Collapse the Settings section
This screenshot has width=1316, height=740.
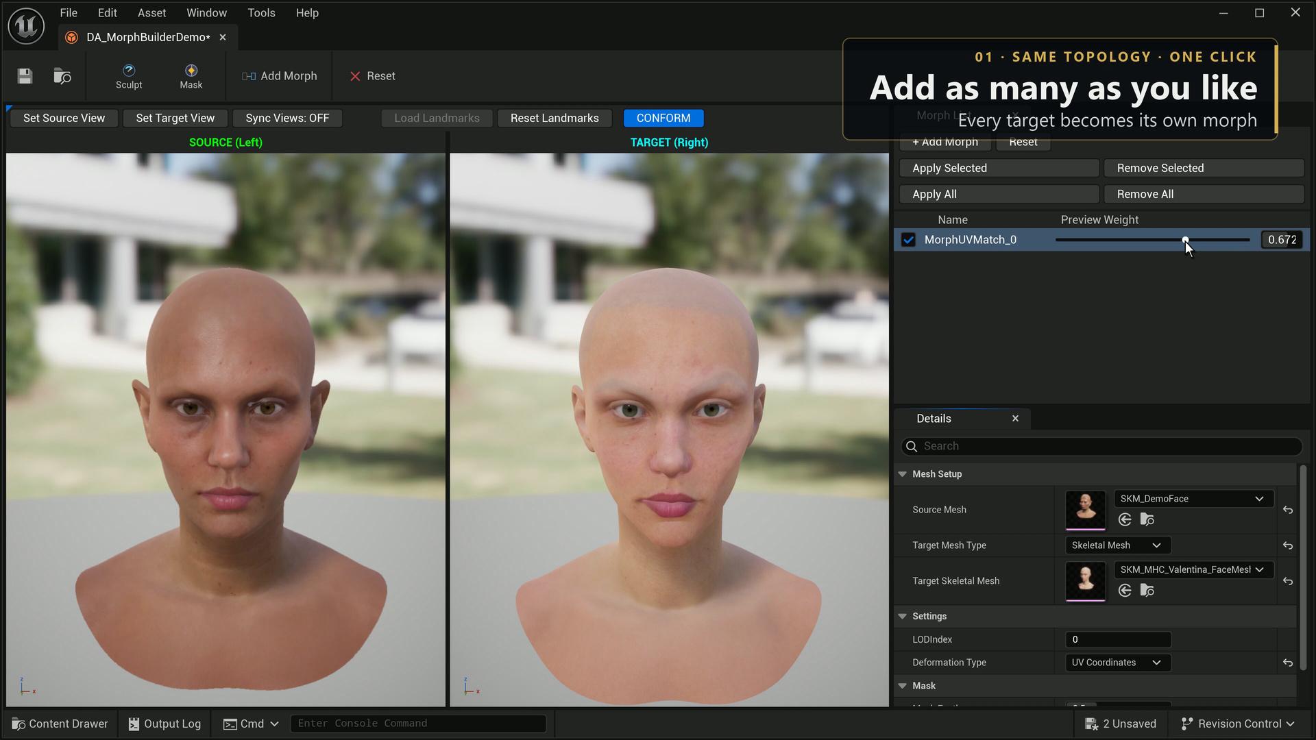[902, 617]
